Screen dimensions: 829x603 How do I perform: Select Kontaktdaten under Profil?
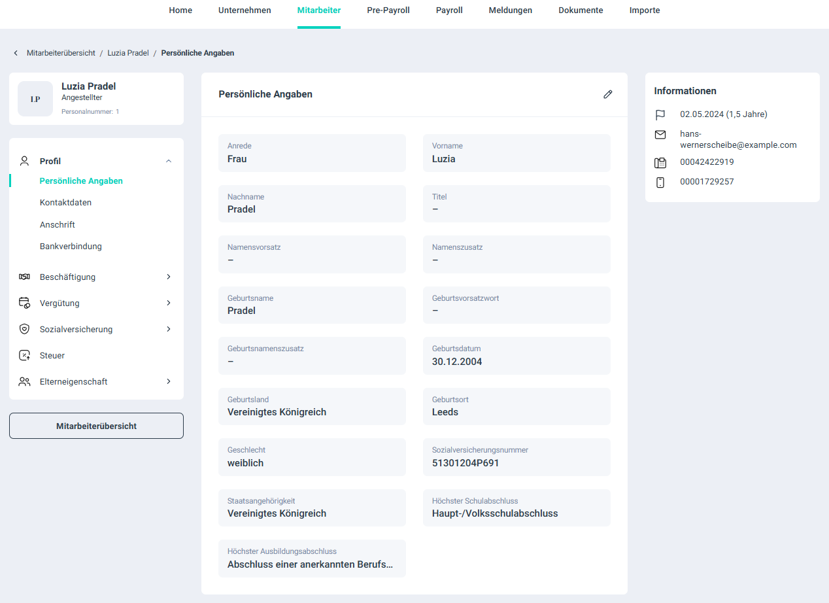click(x=65, y=203)
